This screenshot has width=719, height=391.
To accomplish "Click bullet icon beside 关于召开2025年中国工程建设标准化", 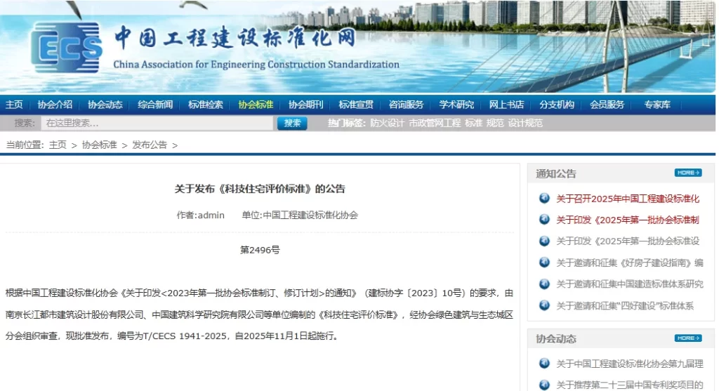I will (x=544, y=198).
